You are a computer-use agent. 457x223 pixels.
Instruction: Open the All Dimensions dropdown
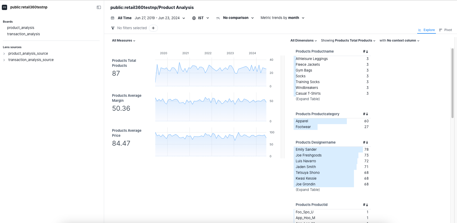point(304,40)
